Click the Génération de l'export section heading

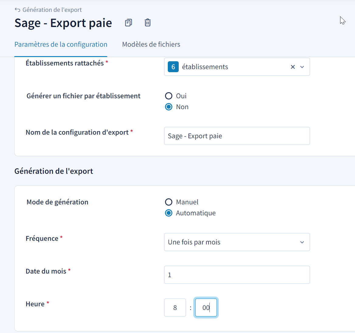coord(54,171)
